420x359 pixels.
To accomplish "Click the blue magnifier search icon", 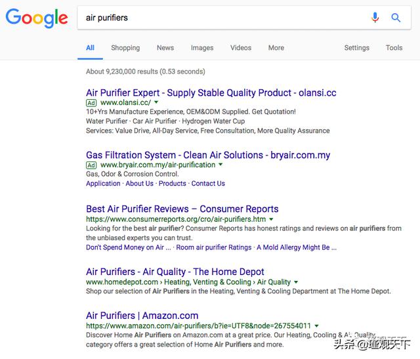I will click(396, 18).
